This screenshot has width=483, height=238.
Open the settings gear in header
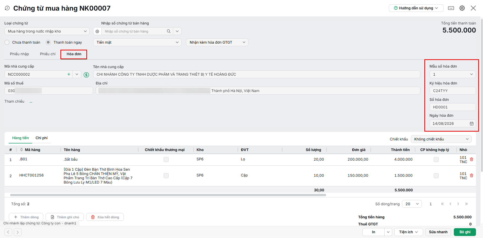tap(462, 8)
